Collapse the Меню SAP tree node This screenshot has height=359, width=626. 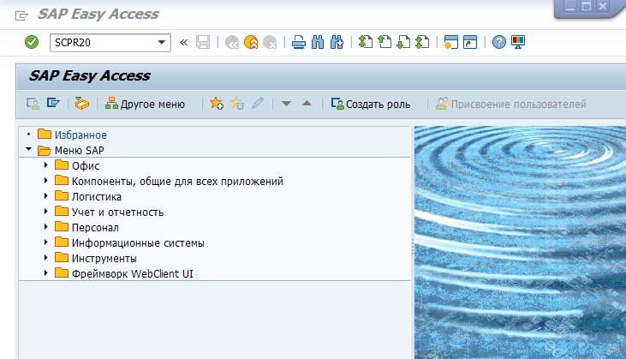click(x=29, y=150)
